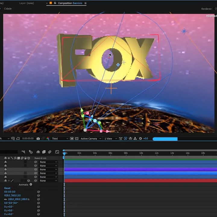Use the parent pick whip on purple layer row
The height and width of the screenshot is (217, 217).
36,169
